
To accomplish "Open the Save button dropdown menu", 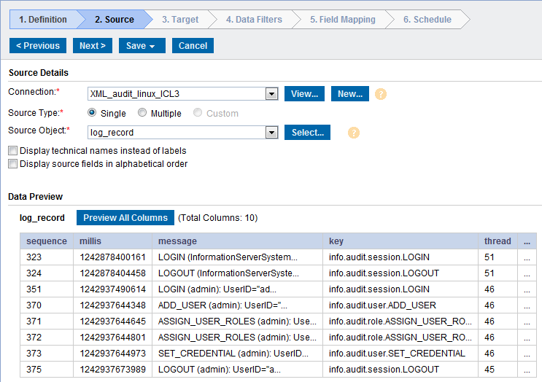I will tap(152, 46).
